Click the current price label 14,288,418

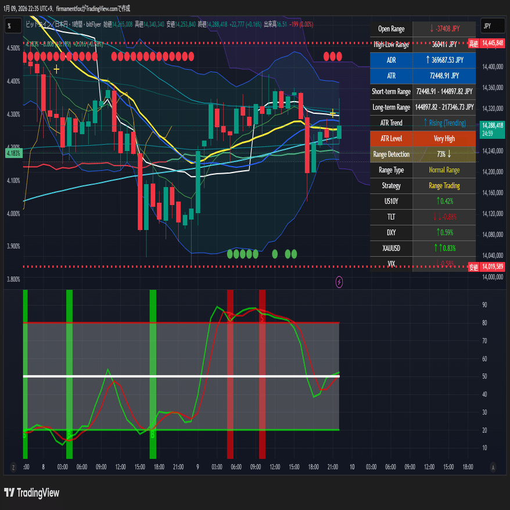tap(492, 129)
